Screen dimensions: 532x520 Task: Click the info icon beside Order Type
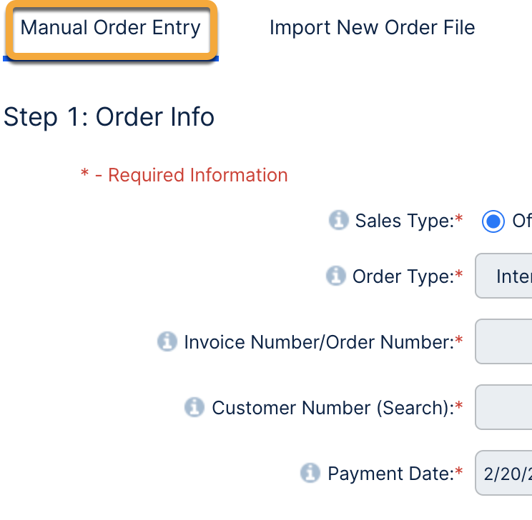(335, 276)
